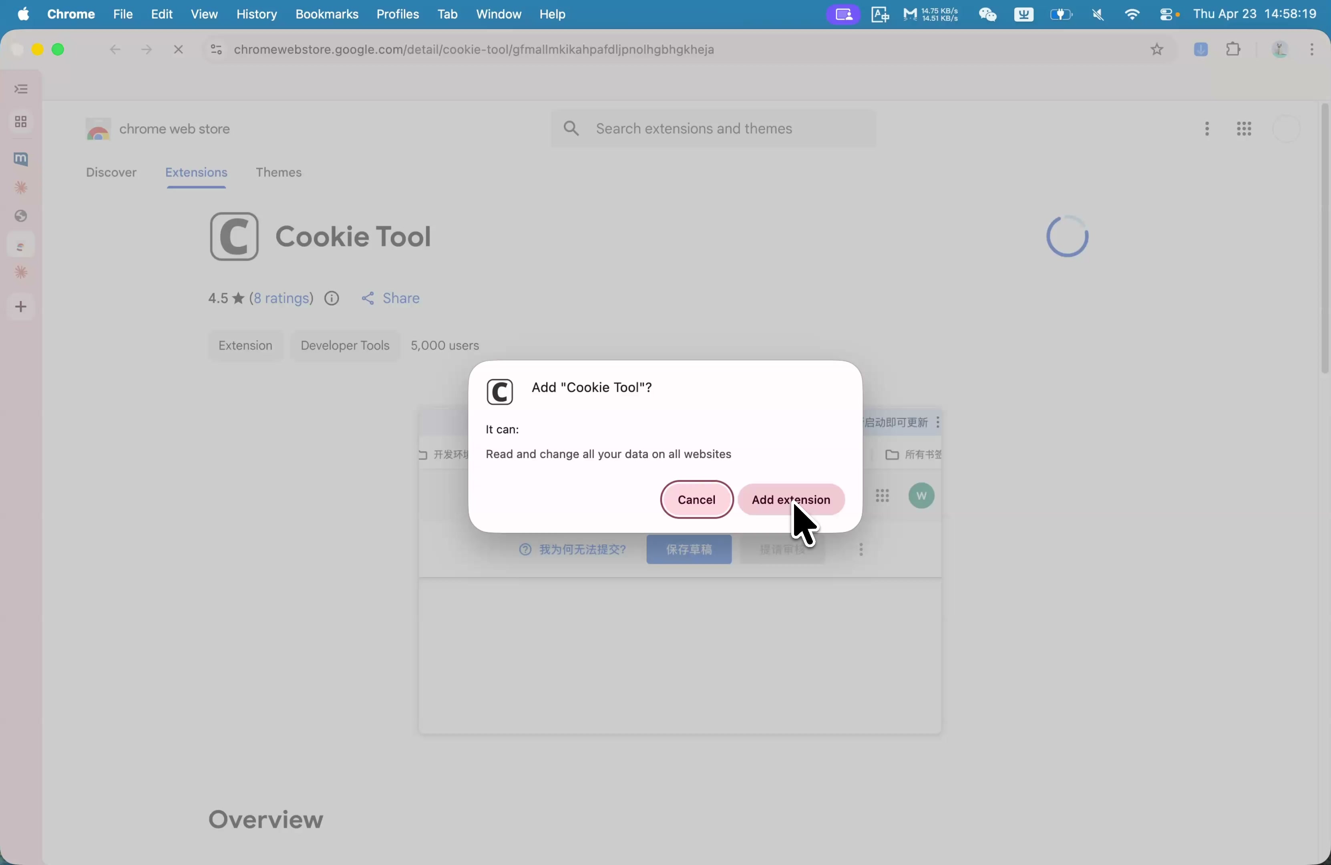1331x865 pixels.
Task: Cancel adding Cookie Tool
Action: (696, 500)
